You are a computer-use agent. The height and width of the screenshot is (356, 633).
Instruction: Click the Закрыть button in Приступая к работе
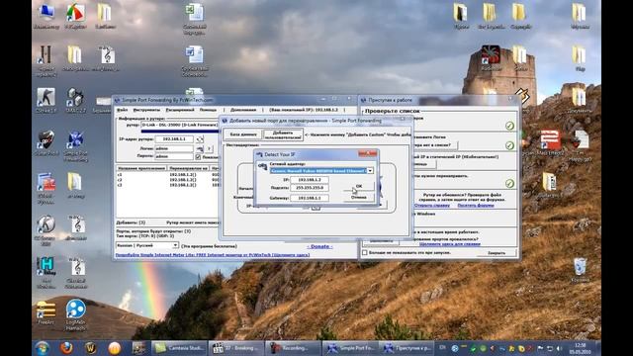point(497,253)
